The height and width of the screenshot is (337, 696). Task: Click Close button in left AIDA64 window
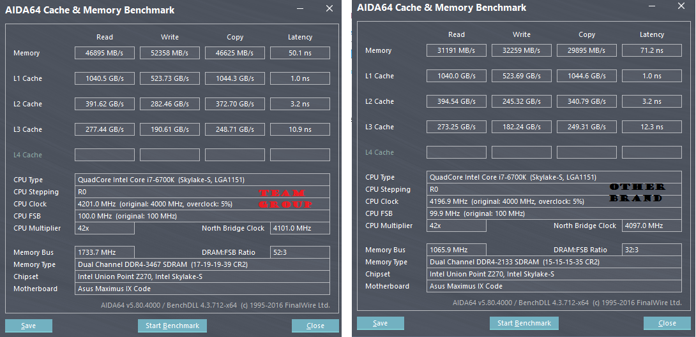coord(315,326)
